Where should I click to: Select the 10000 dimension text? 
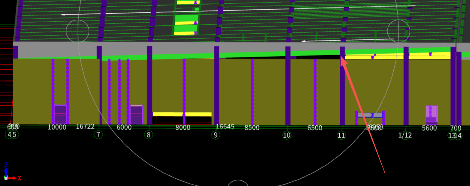57,127
